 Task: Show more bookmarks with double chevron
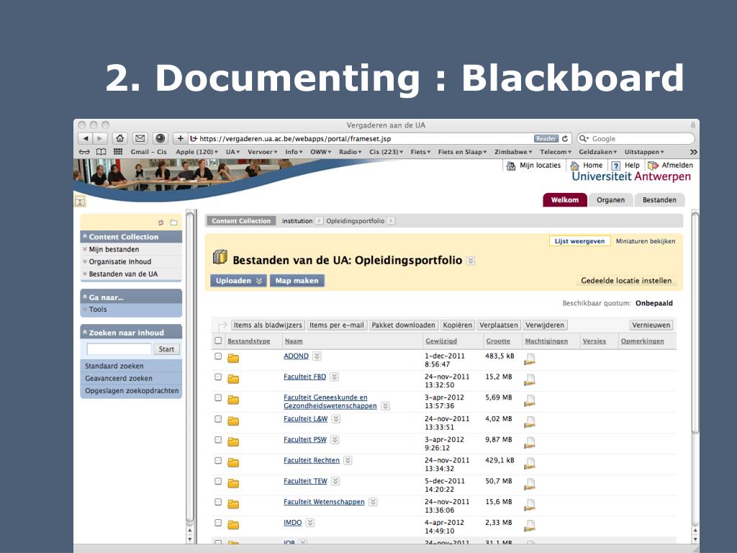(x=693, y=152)
